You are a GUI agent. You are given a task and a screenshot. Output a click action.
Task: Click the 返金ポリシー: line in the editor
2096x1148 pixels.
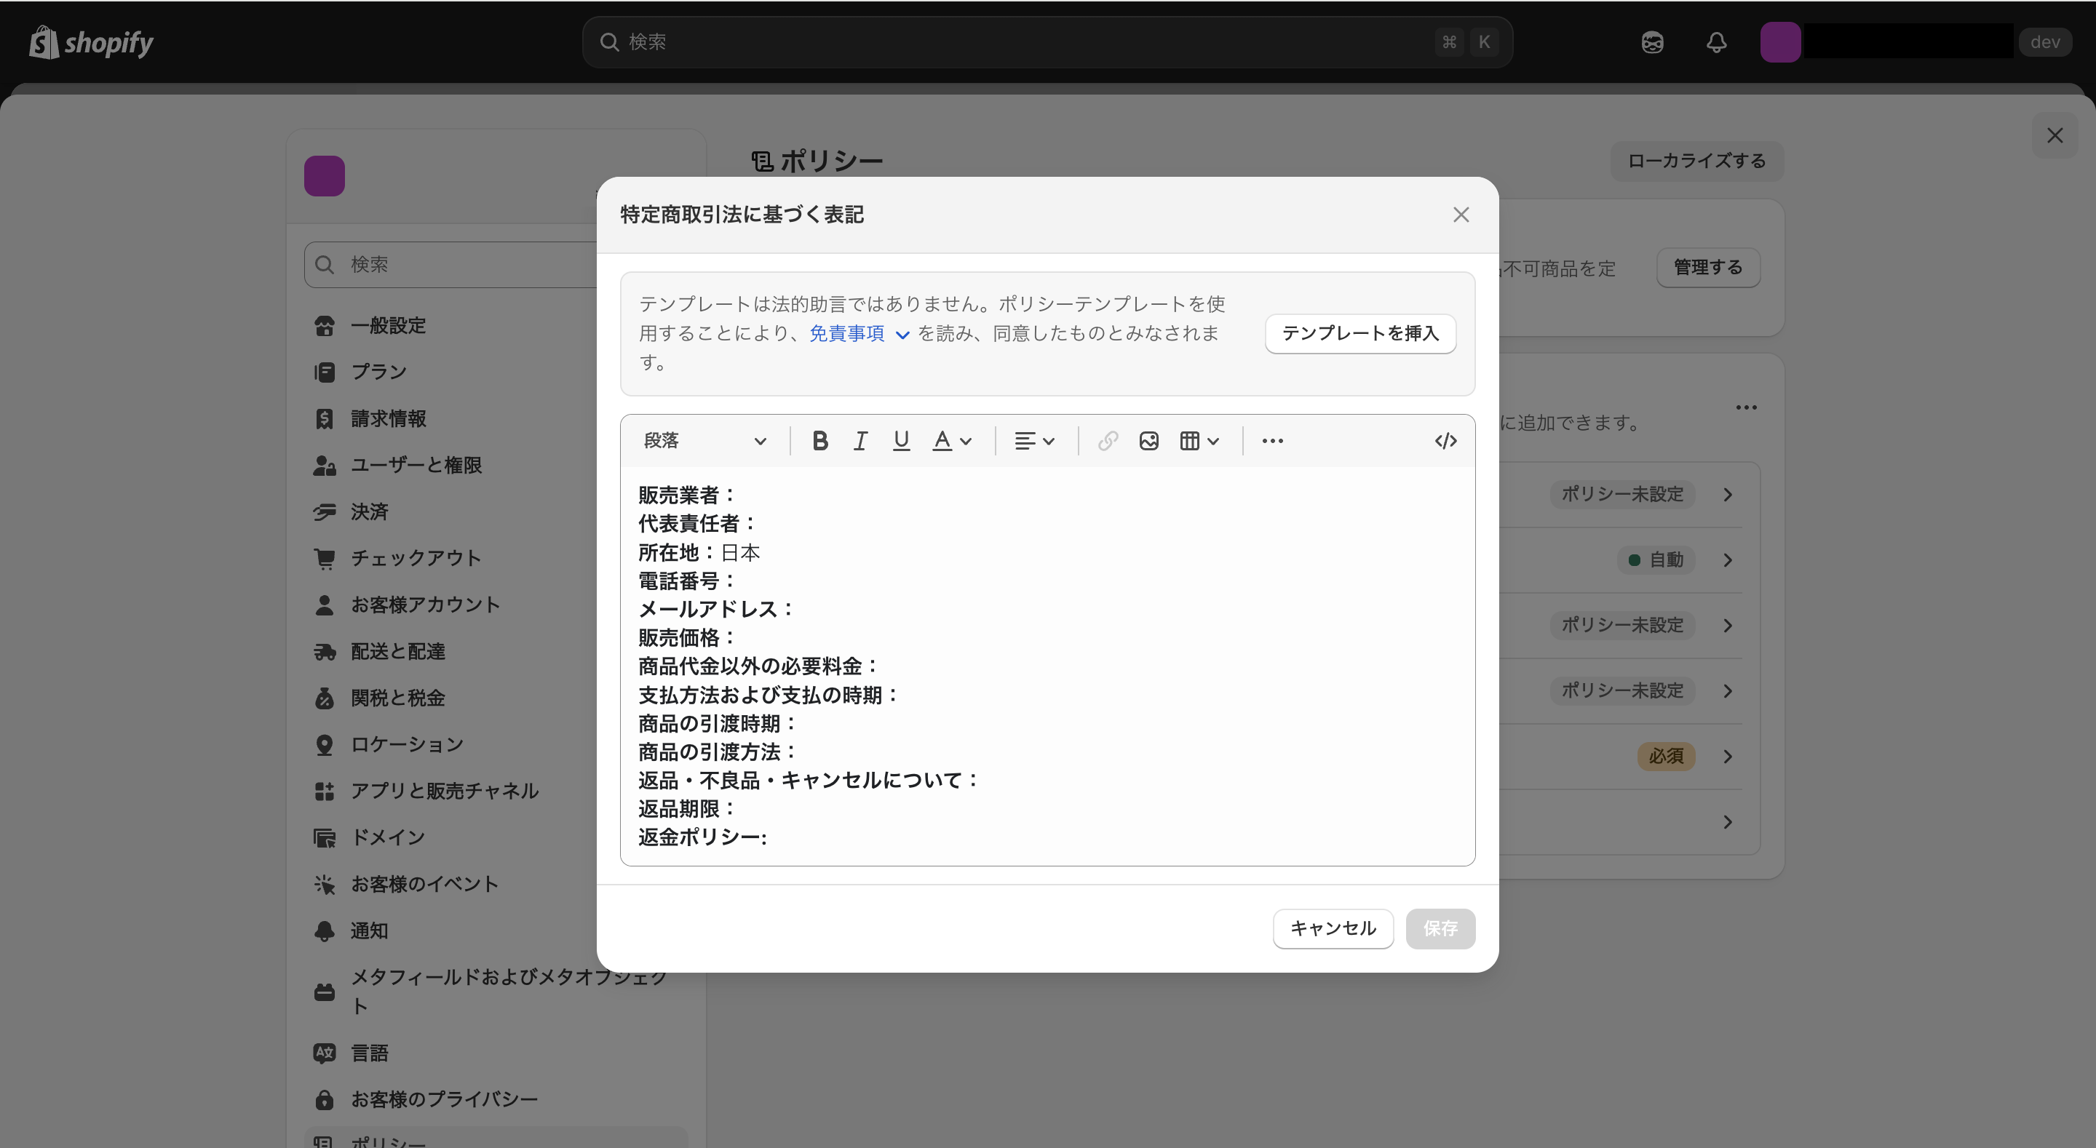702,837
